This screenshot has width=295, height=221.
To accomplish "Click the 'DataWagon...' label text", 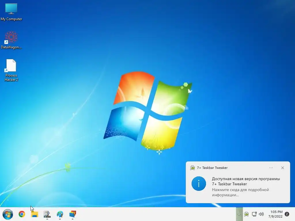I will [11, 47].
